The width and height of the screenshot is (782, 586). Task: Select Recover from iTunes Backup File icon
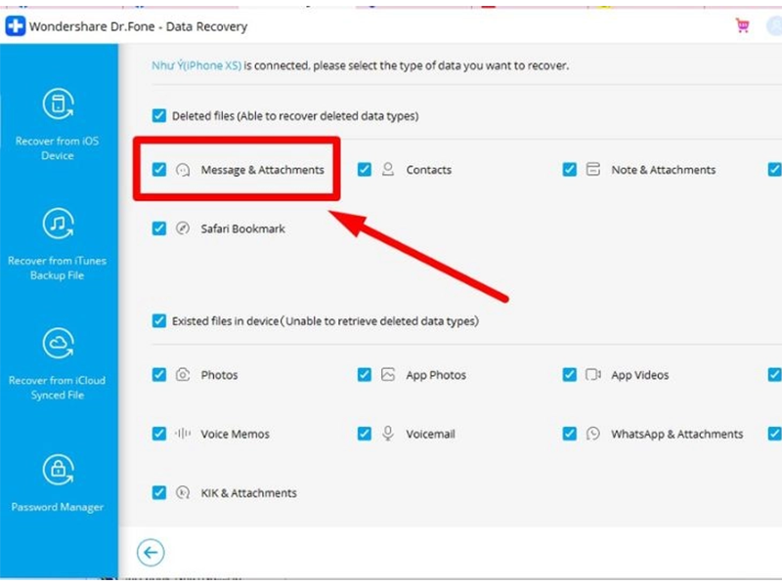coord(58,224)
